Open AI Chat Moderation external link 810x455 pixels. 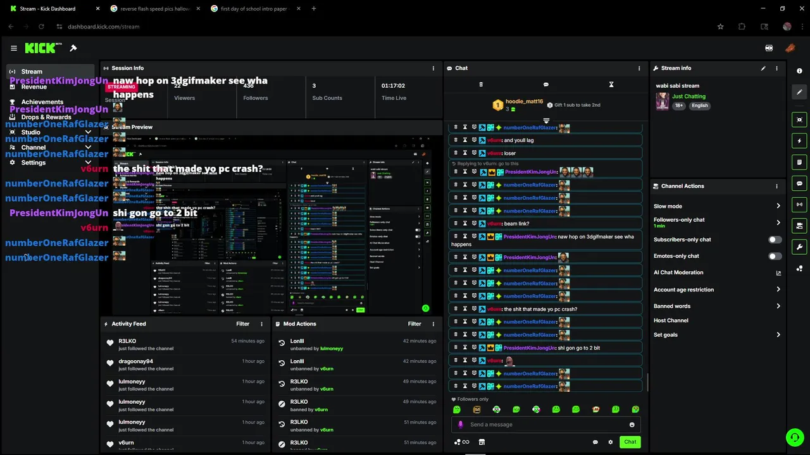click(778, 273)
